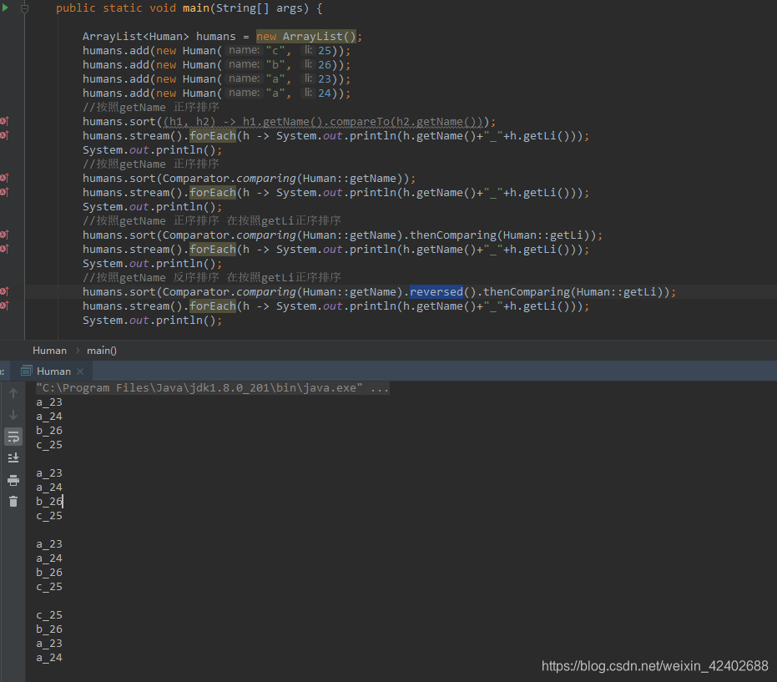Screen dimensions: 777x682
Task: Click the 'b_26' output with the text cursor
Action: click(x=49, y=502)
